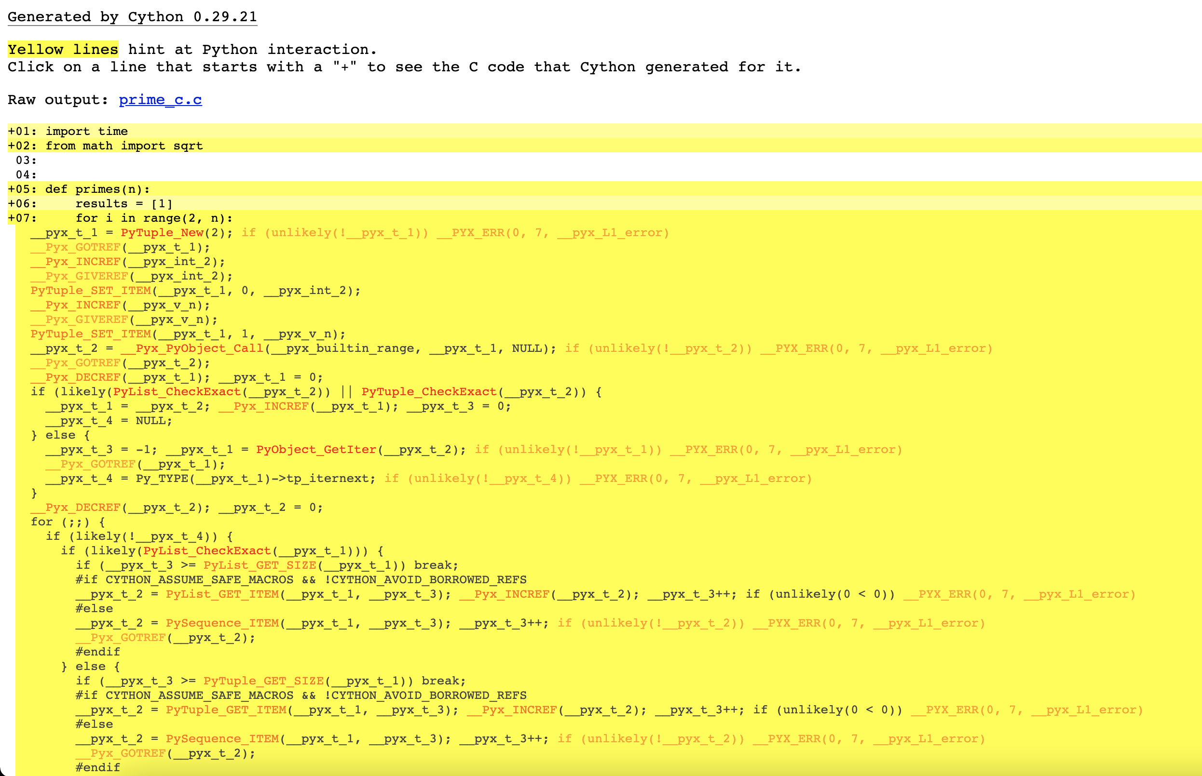Screen dimensions: 1202x776
Task: Expand line +05 def primes(n)
Action: coord(604,189)
